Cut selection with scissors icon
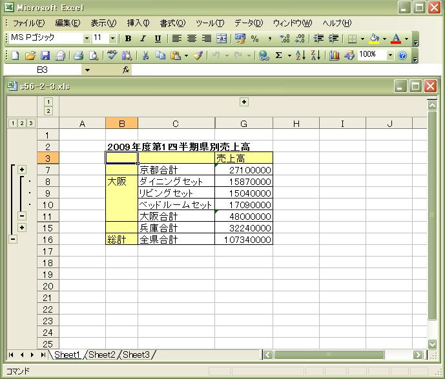This screenshot has height=379, width=445. [145, 55]
